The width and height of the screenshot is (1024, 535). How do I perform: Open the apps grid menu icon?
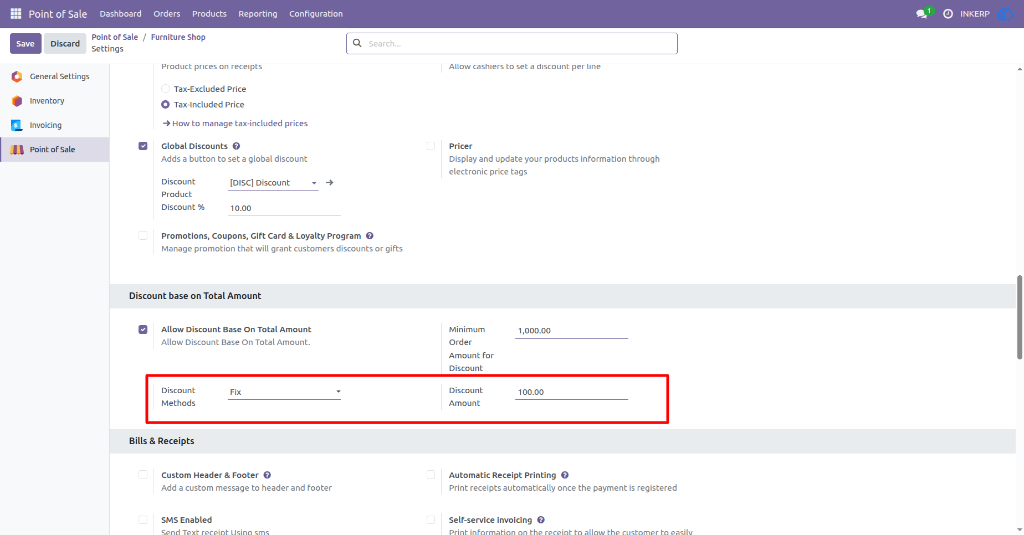pos(16,14)
